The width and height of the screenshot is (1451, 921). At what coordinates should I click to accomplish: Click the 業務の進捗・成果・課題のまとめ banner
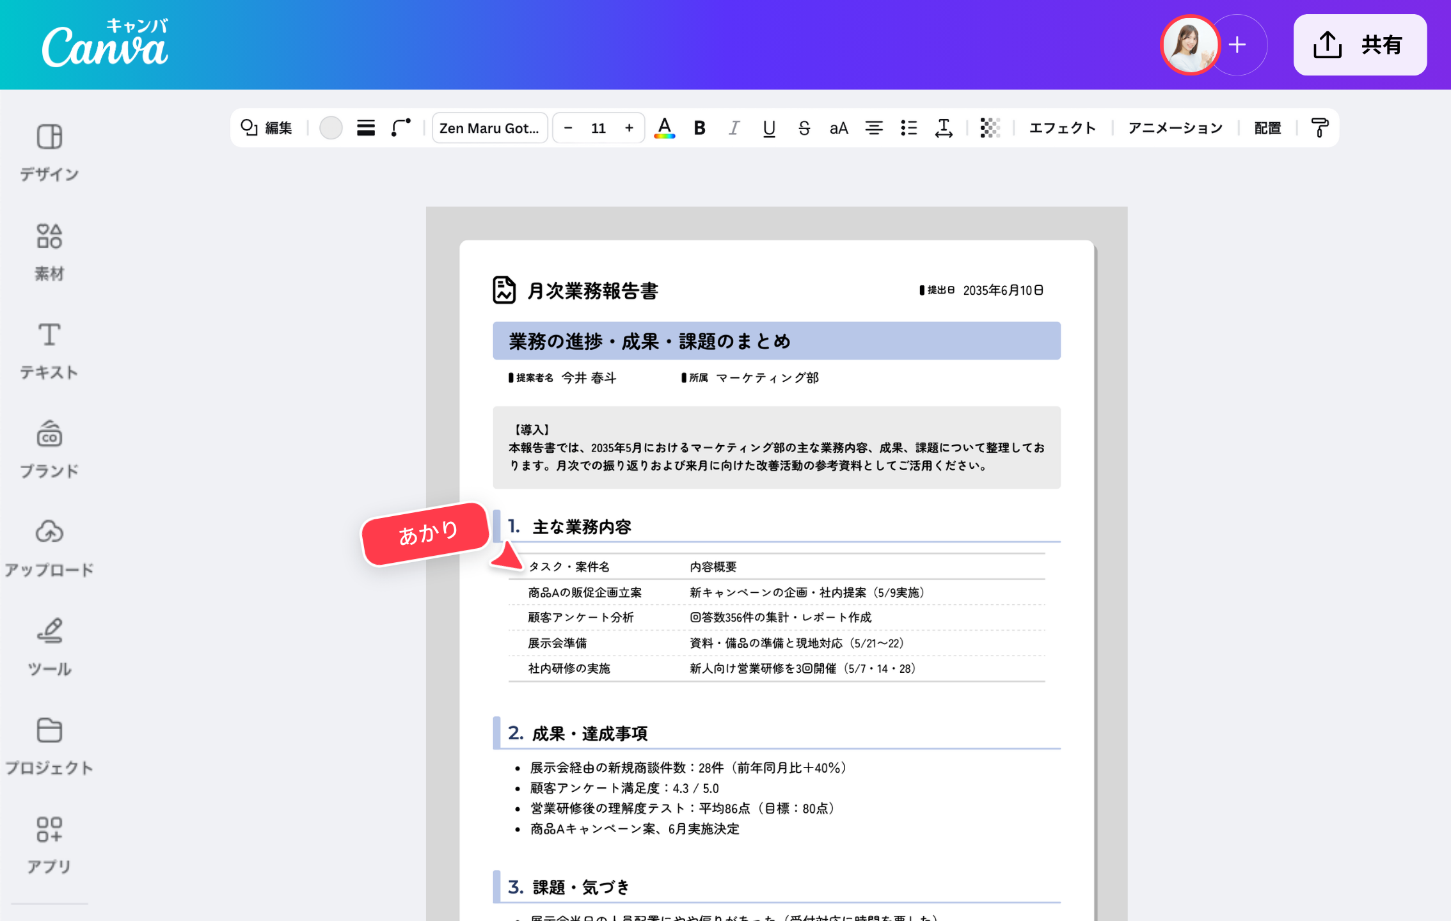click(777, 341)
